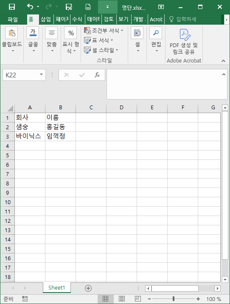The width and height of the screenshot is (230, 304).
Task: Select the cell containing 바이닉스
Action: click(30, 136)
